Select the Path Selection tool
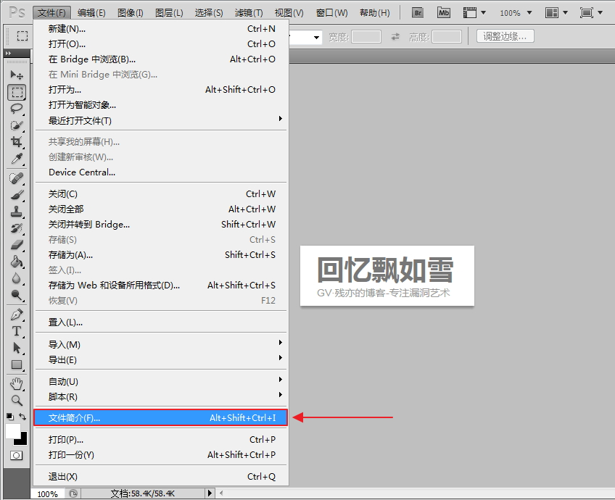Screen dimensions: 615x500 click(17, 348)
